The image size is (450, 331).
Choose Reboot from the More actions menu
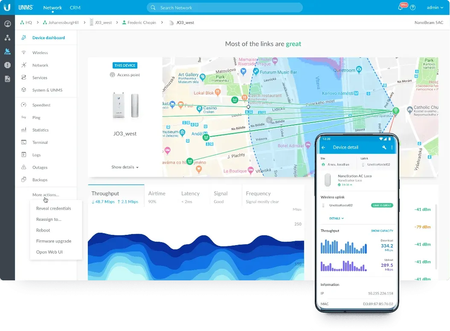pos(43,230)
